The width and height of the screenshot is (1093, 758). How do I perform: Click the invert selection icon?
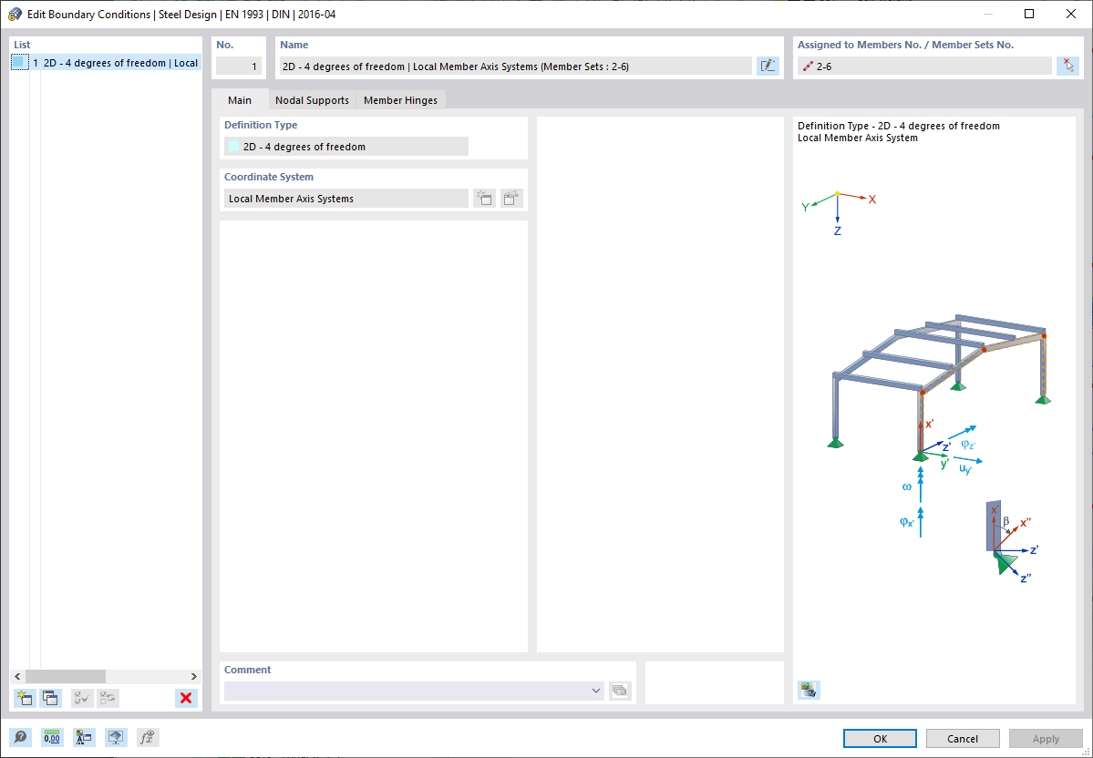click(108, 697)
